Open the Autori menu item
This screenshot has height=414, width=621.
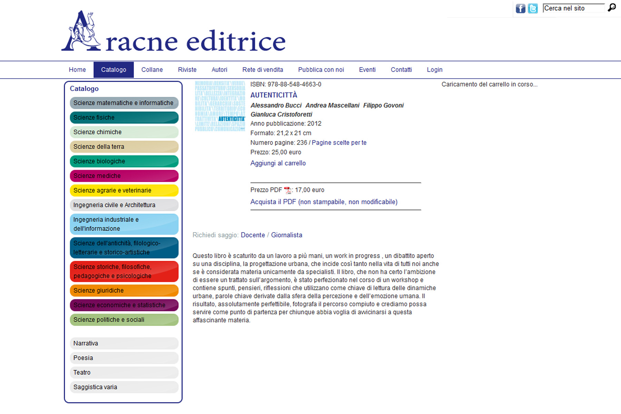pos(219,70)
